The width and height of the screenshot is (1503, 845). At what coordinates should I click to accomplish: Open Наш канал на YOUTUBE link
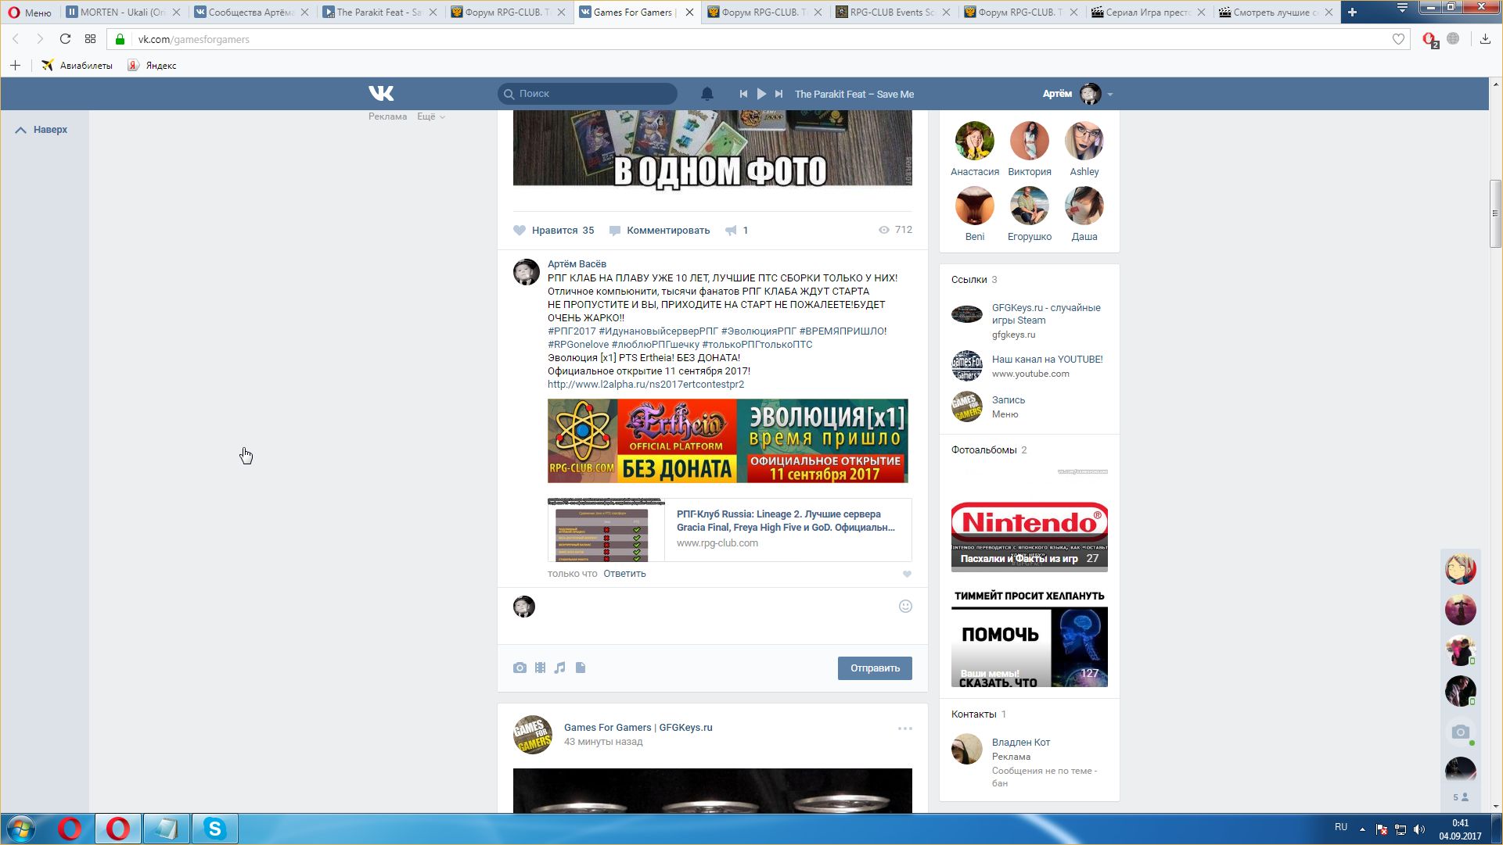(x=1047, y=360)
